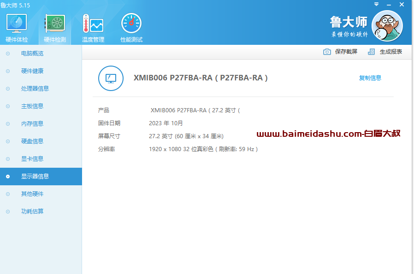The image size is (414, 274).
Task: Click the 分辨率 label
Action: click(106, 149)
